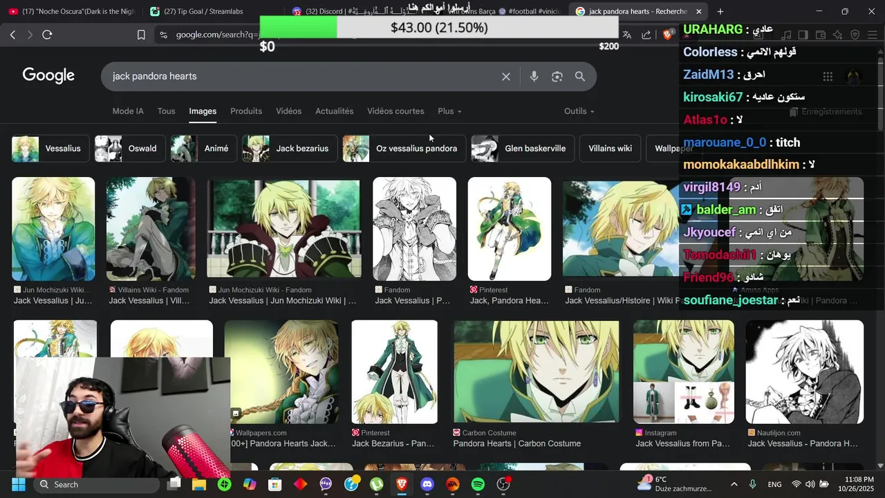
Task: Open OBS Studio from the taskbar
Action: coord(503,484)
